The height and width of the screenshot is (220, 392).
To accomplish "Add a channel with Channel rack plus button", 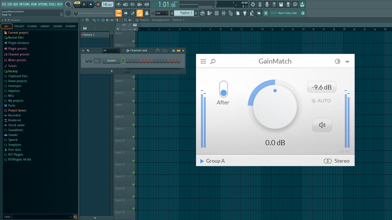I will pos(112,71).
